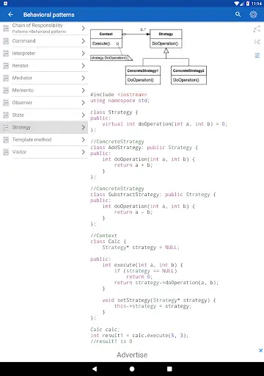Open search in the top bar
264x376 pixels.
238,15
